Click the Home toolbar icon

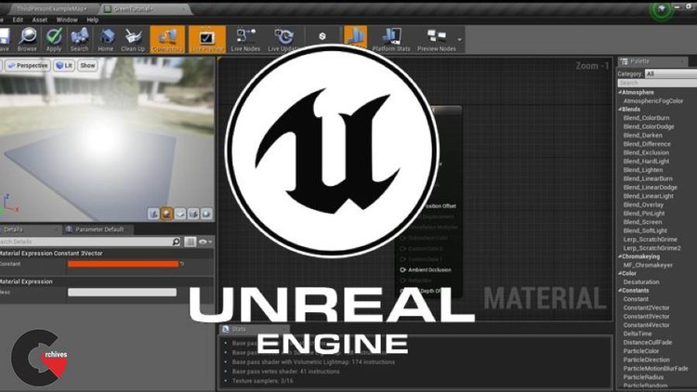(106, 38)
